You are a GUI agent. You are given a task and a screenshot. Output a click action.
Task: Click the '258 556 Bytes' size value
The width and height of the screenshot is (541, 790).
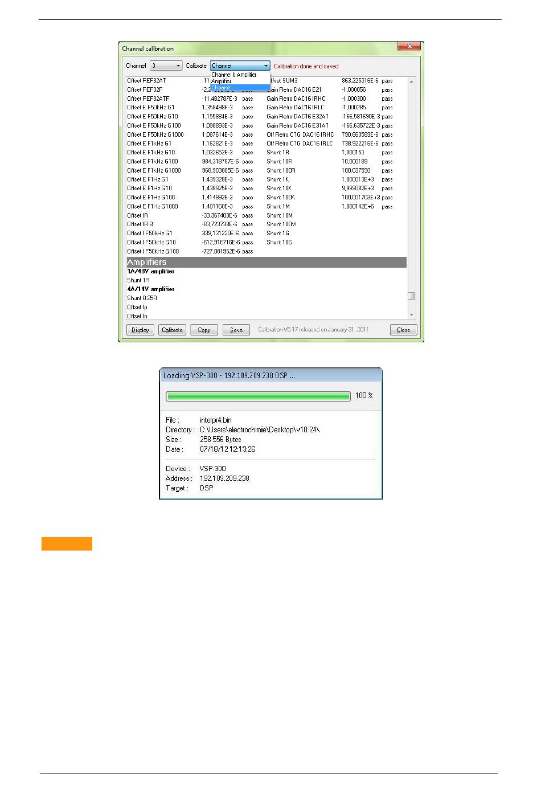220,440
